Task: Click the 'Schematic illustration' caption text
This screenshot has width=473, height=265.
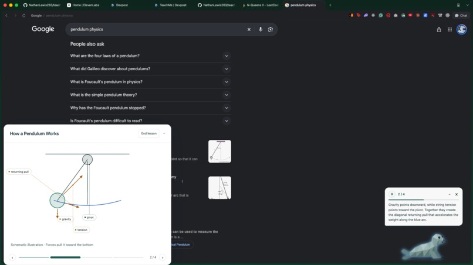Action: (52, 245)
